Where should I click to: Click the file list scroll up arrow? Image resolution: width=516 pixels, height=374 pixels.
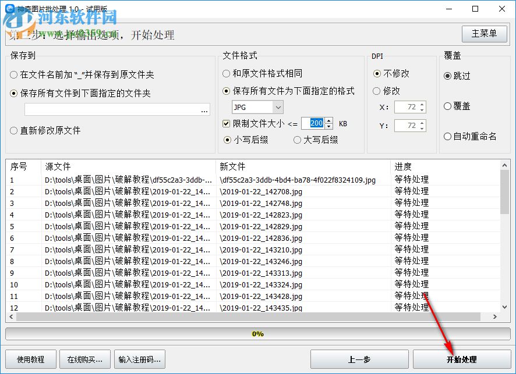point(505,165)
